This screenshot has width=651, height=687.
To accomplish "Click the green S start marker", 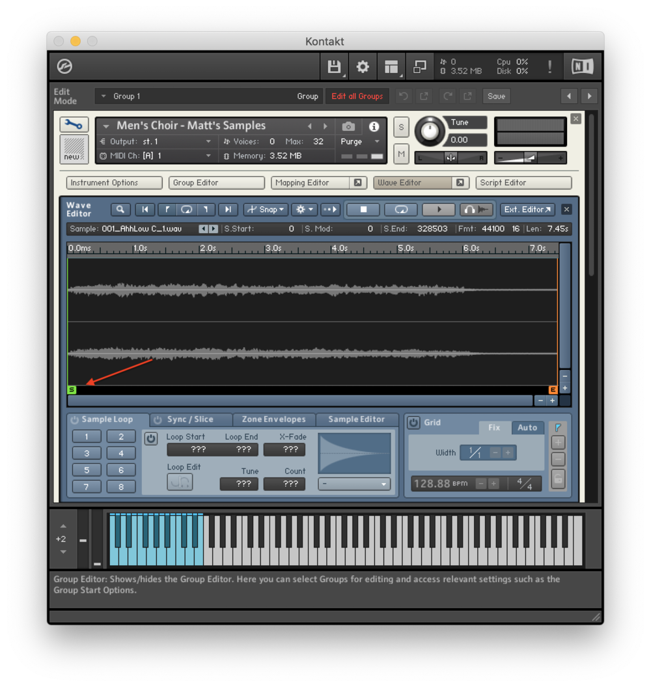I will (72, 389).
